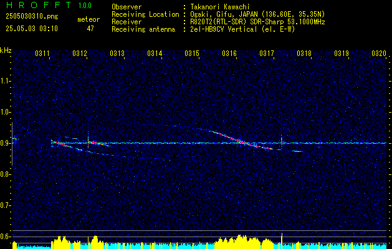
Task: Click the vertical spike echo at 0312
Action: [88, 140]
